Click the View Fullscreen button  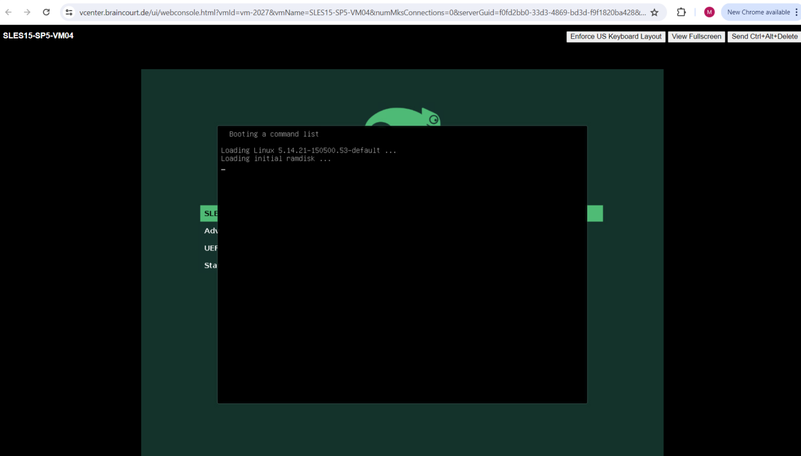pos(696,36)
